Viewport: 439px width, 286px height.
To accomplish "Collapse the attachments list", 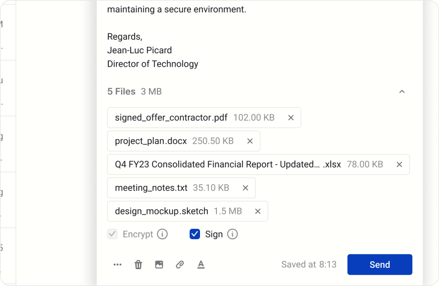I will pyautogui.click(x=402, y=91).
